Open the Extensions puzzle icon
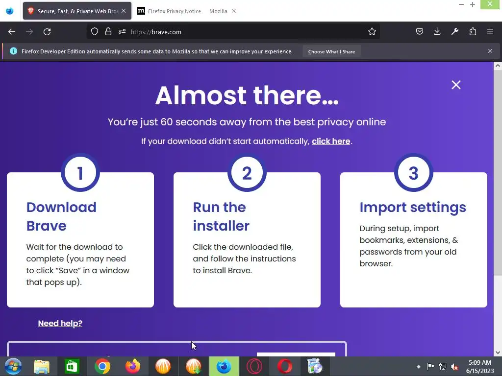 point(473,32)
